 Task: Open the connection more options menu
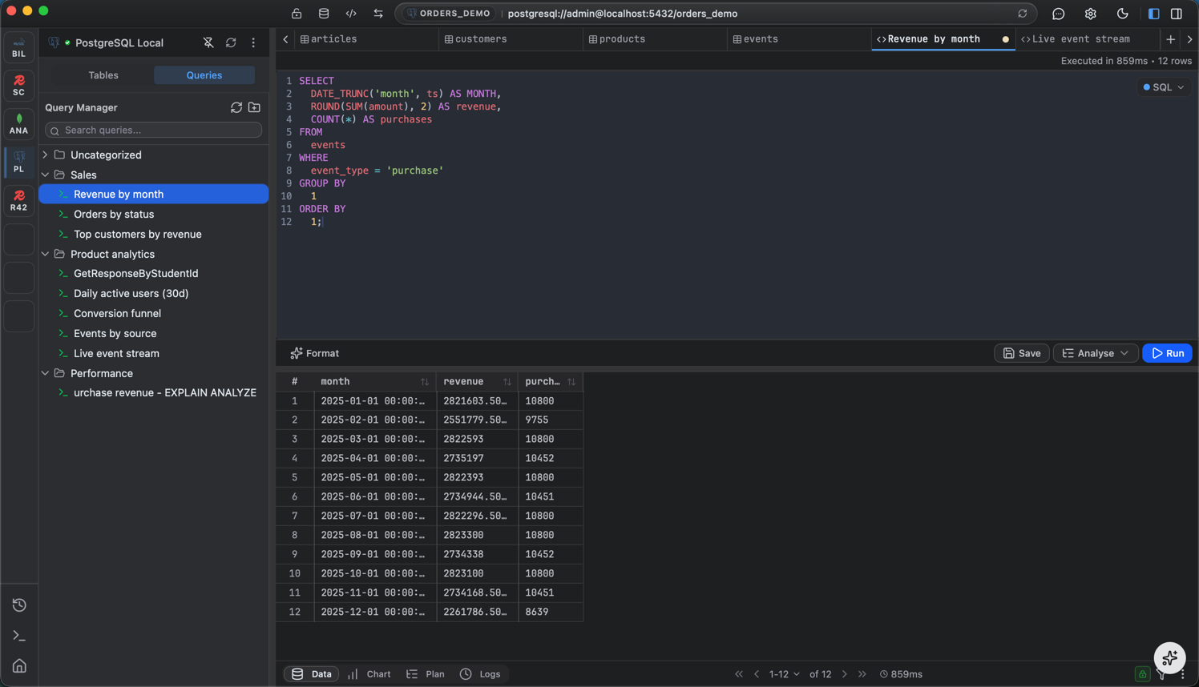point(253,43)
